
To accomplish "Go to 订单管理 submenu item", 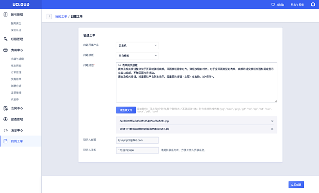I will [16, 72].
